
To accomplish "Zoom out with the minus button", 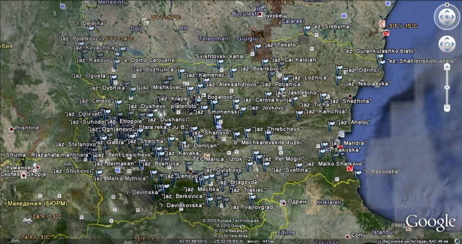I will click(x=447, y=108).
